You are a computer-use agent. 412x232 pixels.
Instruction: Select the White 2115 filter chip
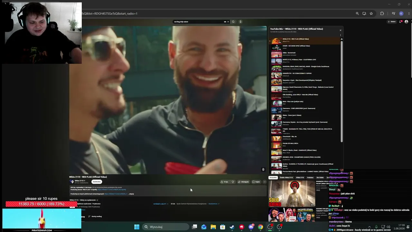click(x=300, y=178)
